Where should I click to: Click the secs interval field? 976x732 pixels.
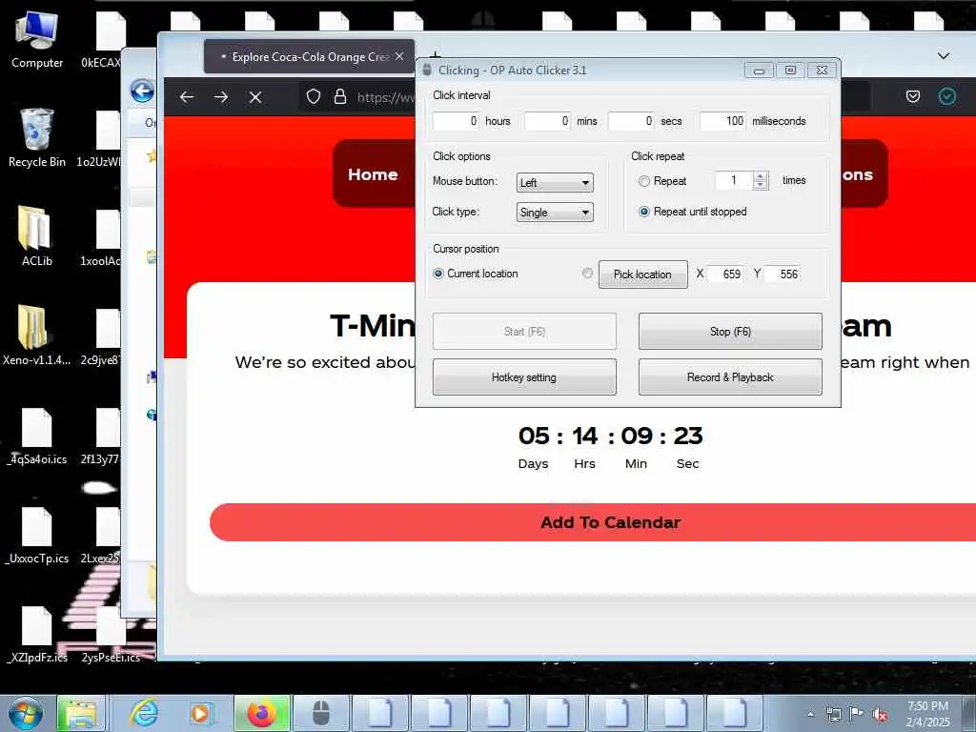tap(631, 121)
